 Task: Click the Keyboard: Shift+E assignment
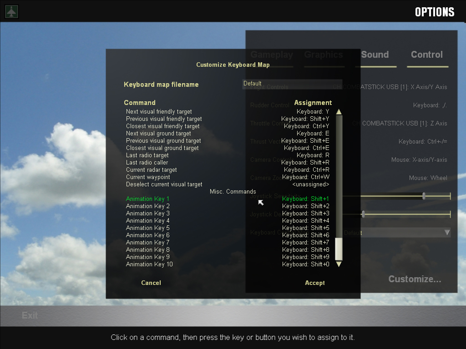(x=305, y=141)
